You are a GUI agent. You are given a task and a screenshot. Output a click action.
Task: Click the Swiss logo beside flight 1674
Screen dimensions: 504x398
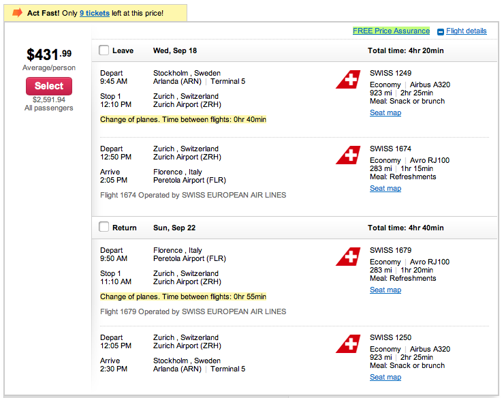pyautogui.click(x=348, y=155)
